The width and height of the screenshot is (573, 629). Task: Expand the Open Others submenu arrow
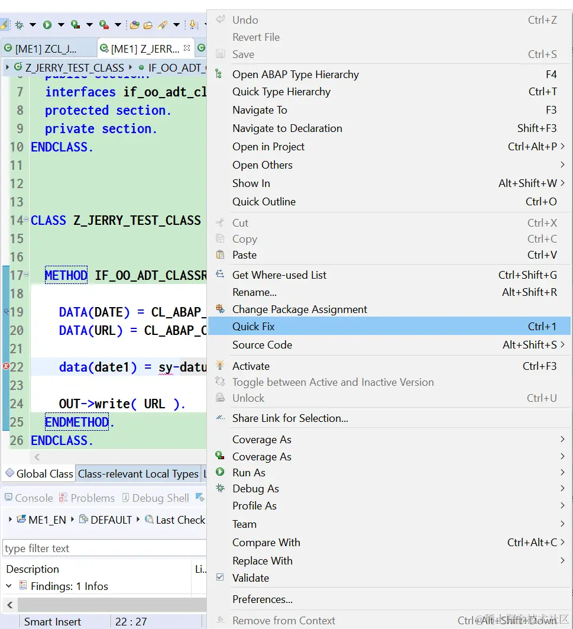point(562,165)
